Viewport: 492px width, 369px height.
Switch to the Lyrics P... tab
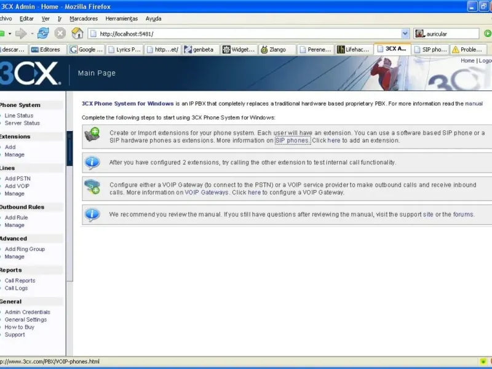pyautogui.click(x=125, y=50)
